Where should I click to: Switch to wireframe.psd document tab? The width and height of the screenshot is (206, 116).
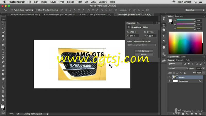click(x=61, y=15)
